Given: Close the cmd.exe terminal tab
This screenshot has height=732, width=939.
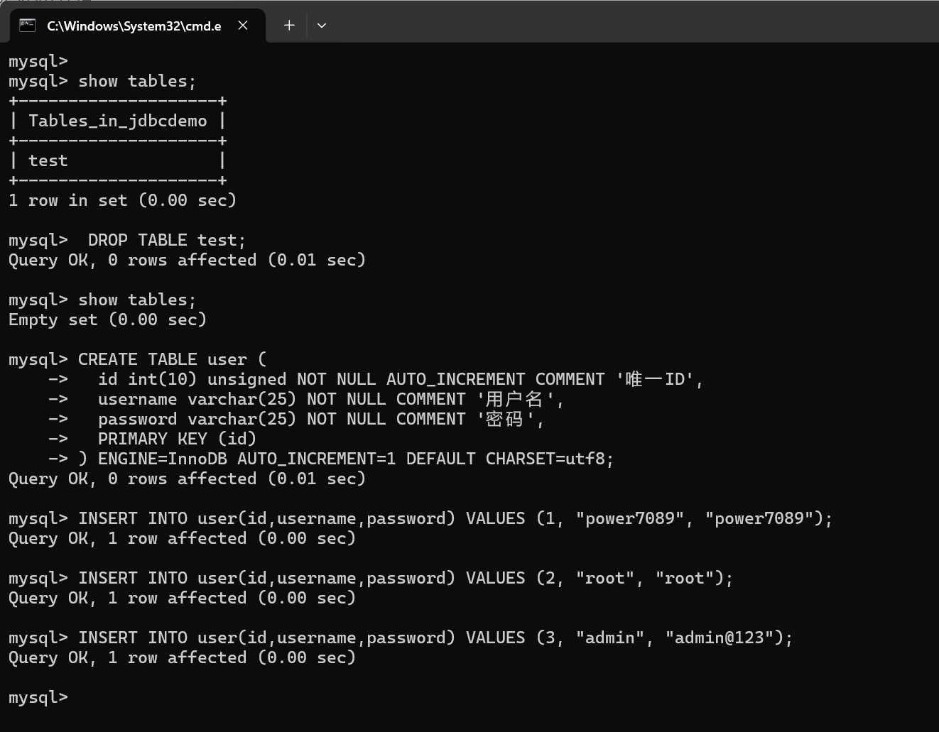Looking at the screenshot, I should (243, 26).
